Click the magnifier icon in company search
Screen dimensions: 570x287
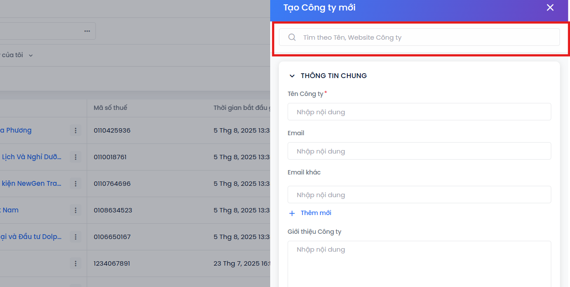(292, 38)
